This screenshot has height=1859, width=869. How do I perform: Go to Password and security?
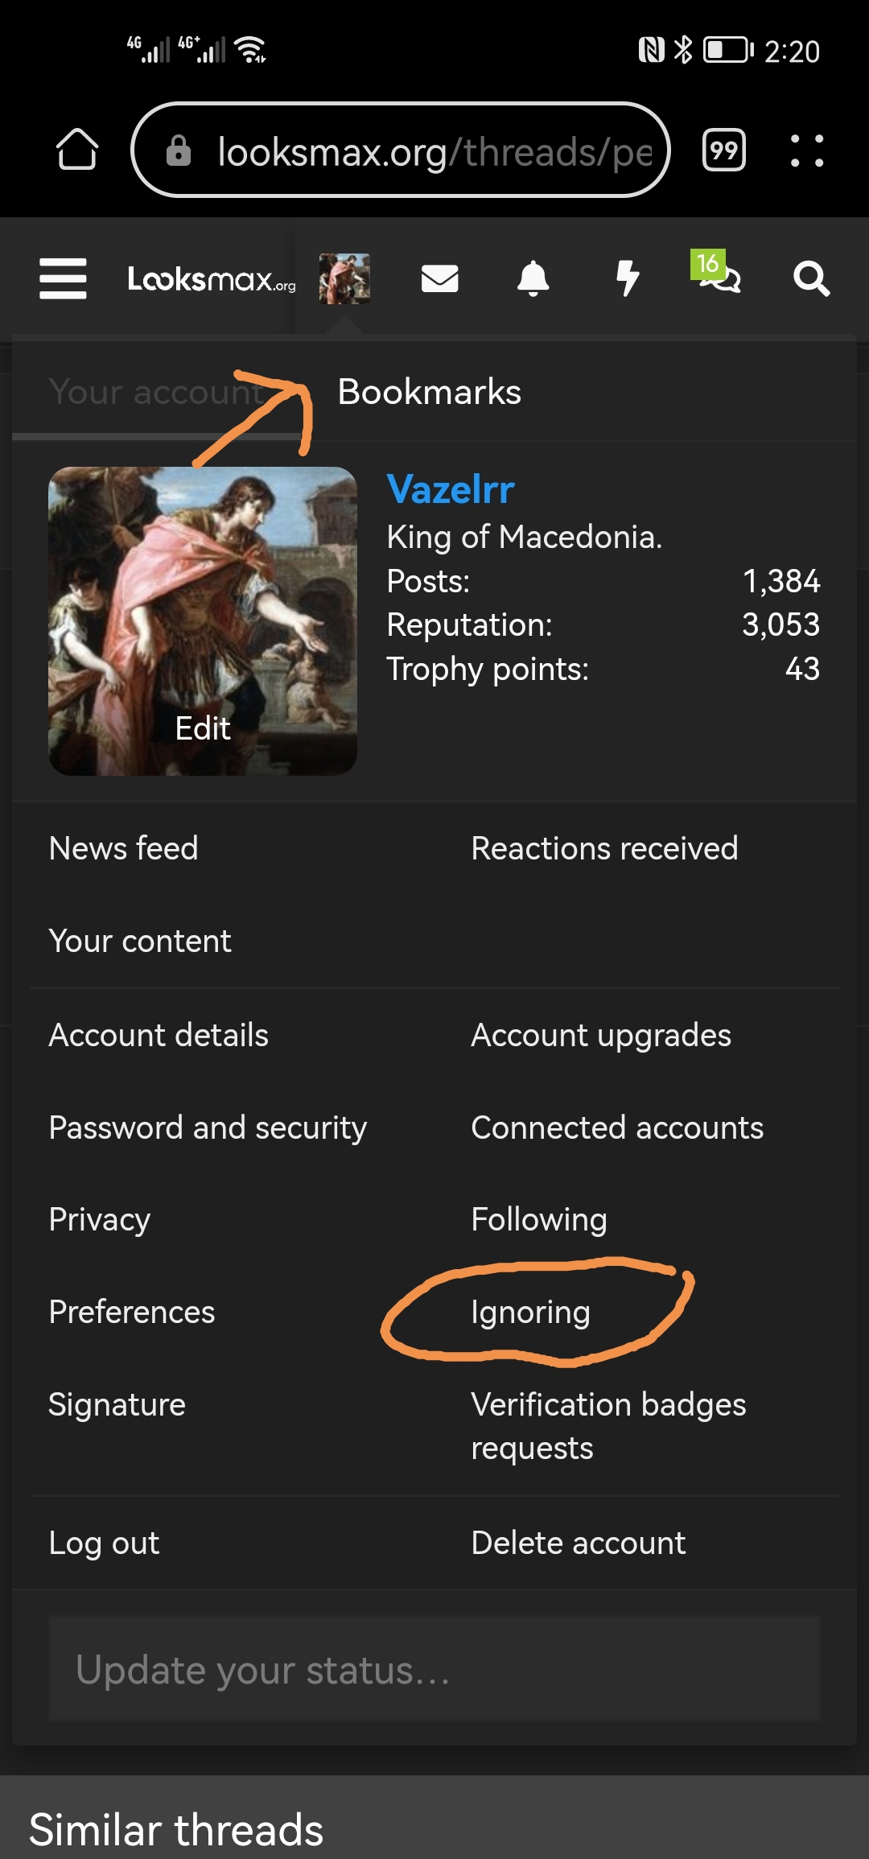pos(208,1127)
